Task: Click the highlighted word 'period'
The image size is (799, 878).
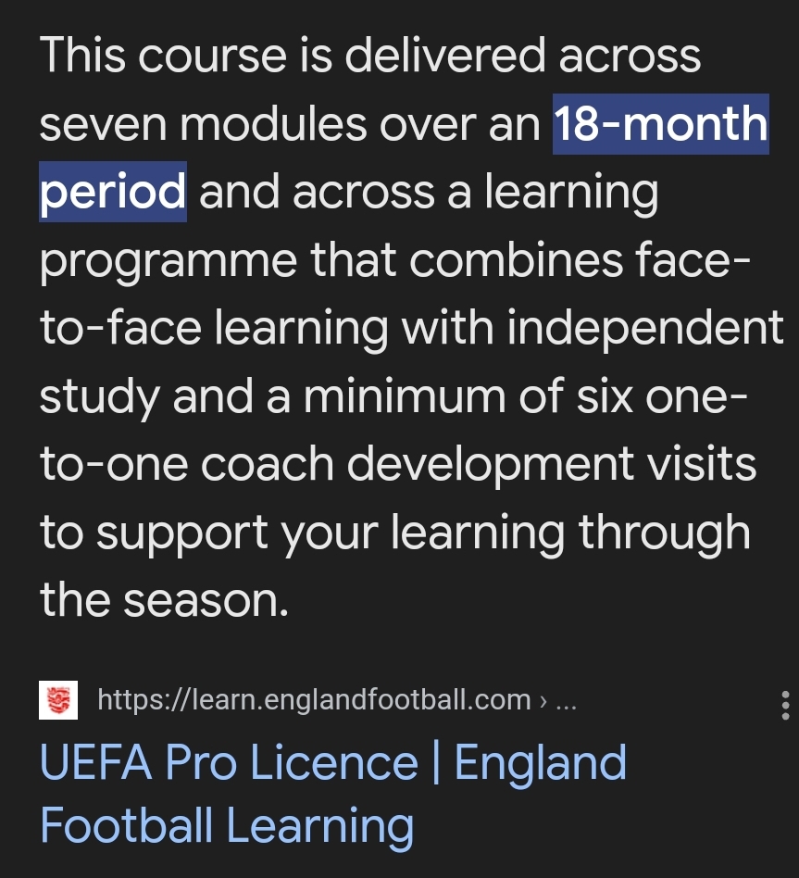Action: pos(112,192)
